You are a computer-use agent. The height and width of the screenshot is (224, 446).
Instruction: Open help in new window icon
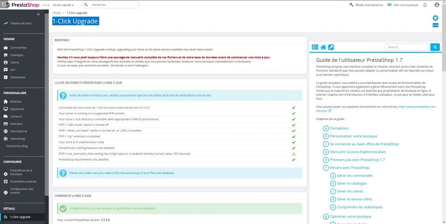pos(331,48)
